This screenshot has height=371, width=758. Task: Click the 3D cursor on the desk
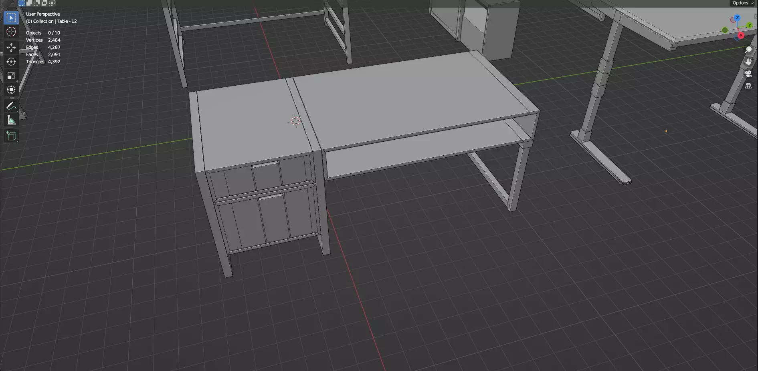295,121
